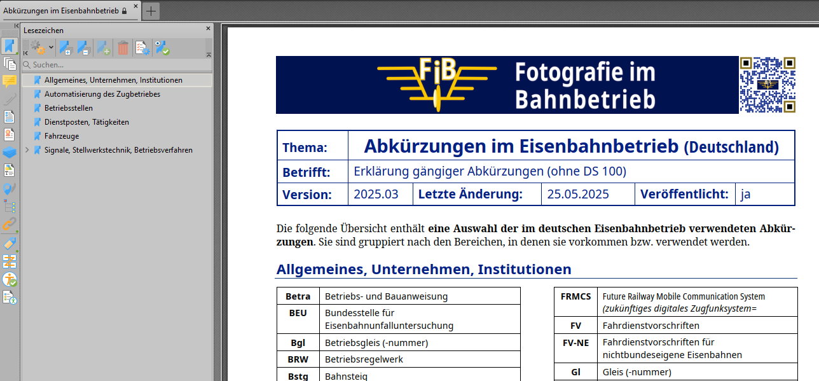Expand the Signale, Stellwerkstechnik bookmark chevron

[x=27, y=150]
